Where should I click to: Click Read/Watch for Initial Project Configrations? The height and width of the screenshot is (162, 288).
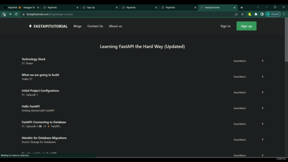coord(240,93)
